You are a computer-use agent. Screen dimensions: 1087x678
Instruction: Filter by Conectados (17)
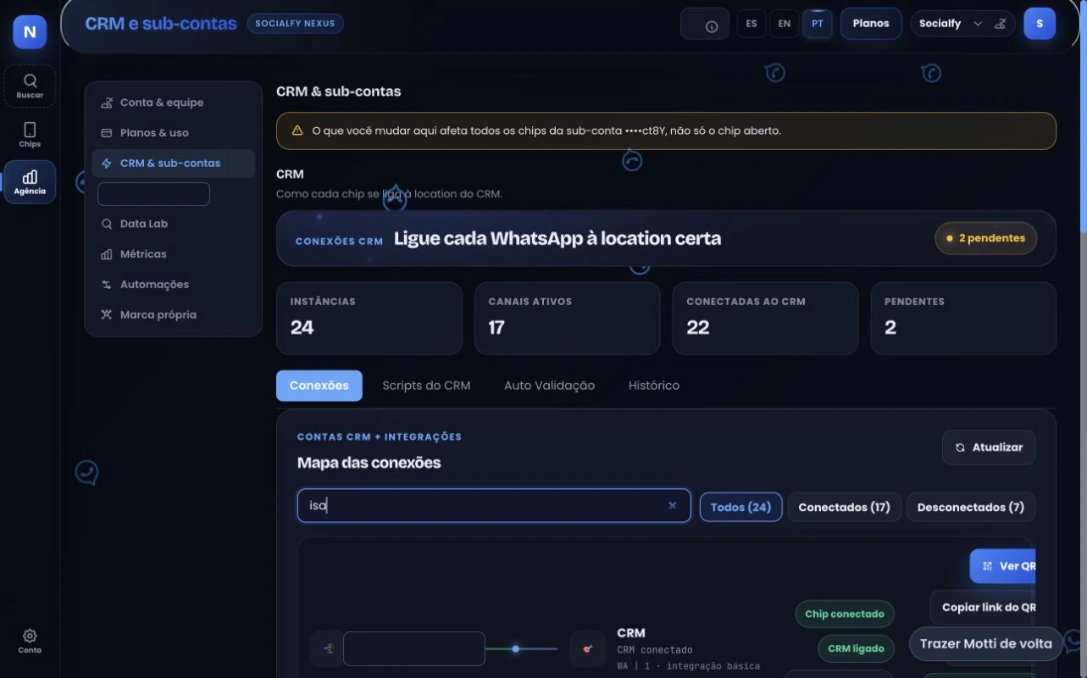coord(845,507)
